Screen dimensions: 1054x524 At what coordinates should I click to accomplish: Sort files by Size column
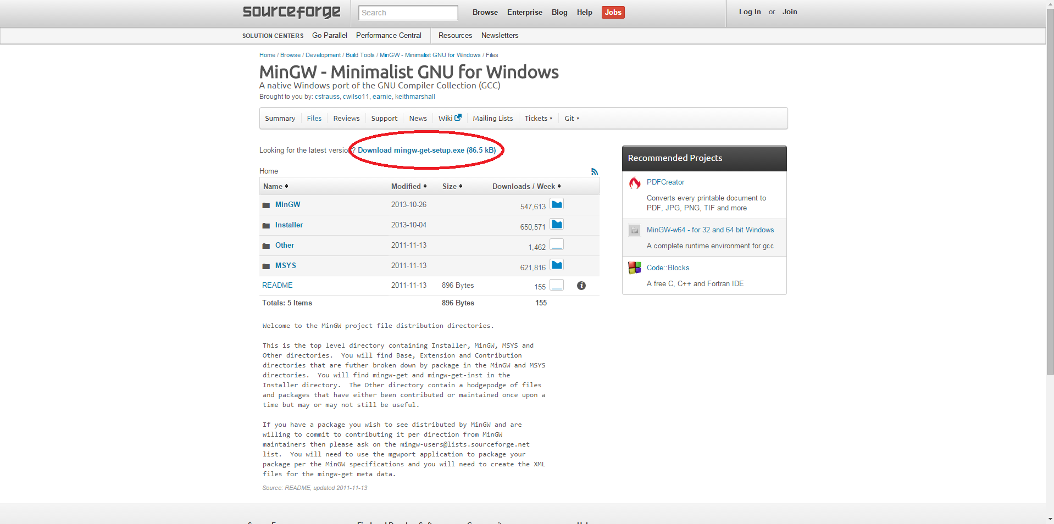click(x=452, y=186)
